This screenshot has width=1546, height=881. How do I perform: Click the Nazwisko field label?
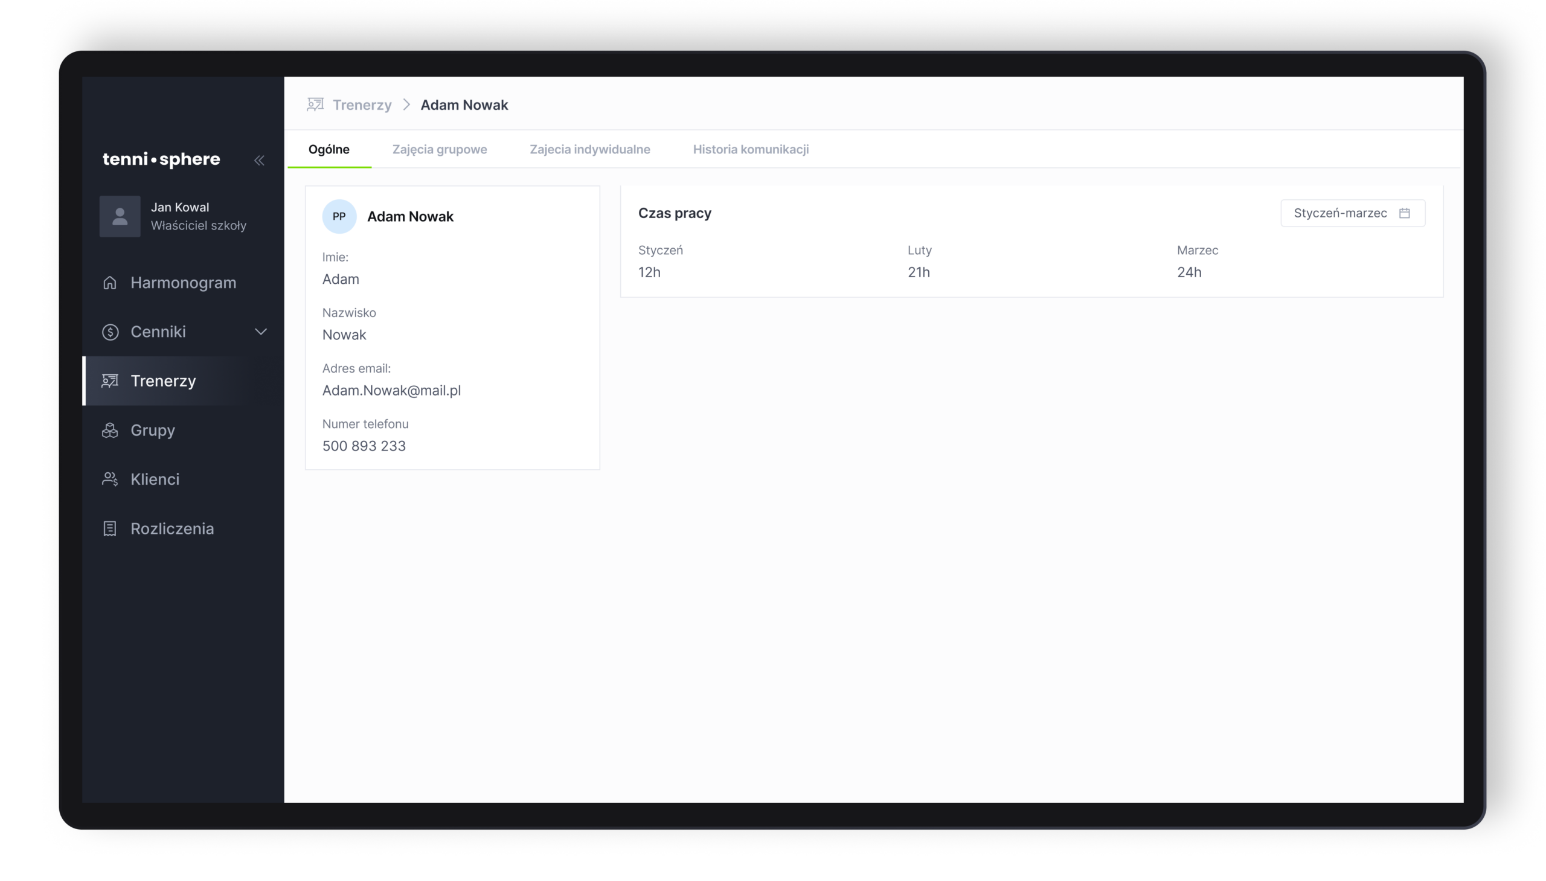(349, 313)
